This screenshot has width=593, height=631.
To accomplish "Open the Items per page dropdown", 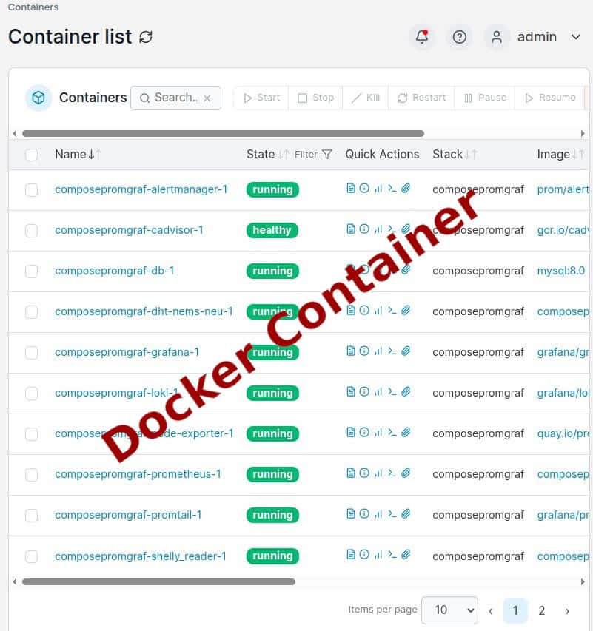I will [449, 610].
